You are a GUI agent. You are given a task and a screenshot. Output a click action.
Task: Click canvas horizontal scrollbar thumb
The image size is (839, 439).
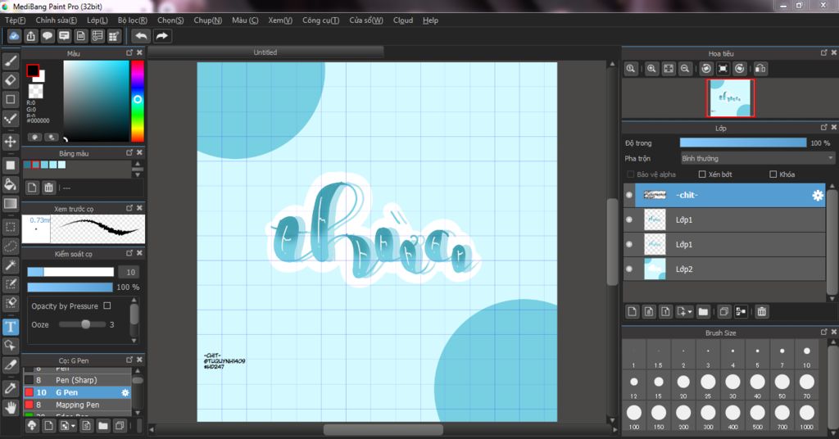coord(383,429)
